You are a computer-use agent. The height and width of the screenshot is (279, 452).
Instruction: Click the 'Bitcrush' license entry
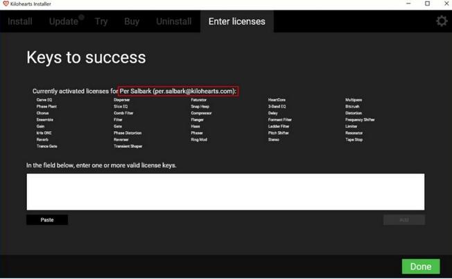tap(353, 106)
